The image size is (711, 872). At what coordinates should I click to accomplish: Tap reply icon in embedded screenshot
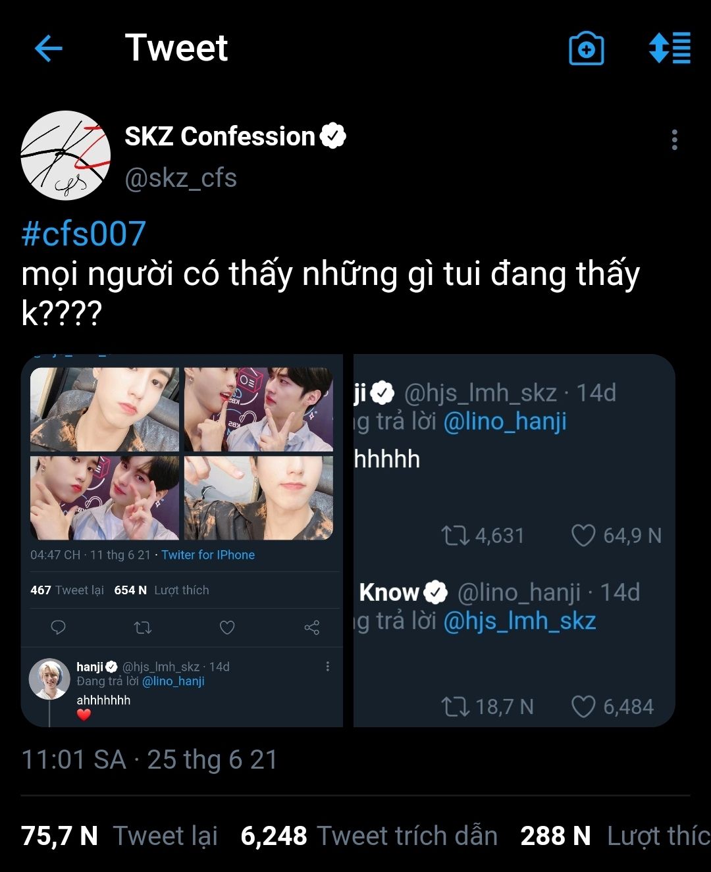point(58,627)
